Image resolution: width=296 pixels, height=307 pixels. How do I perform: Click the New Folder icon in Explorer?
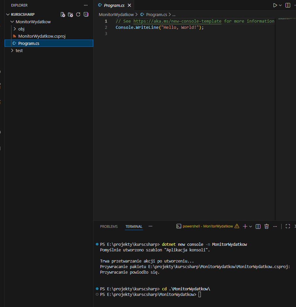pyautogui.click(x=71, y=14)
